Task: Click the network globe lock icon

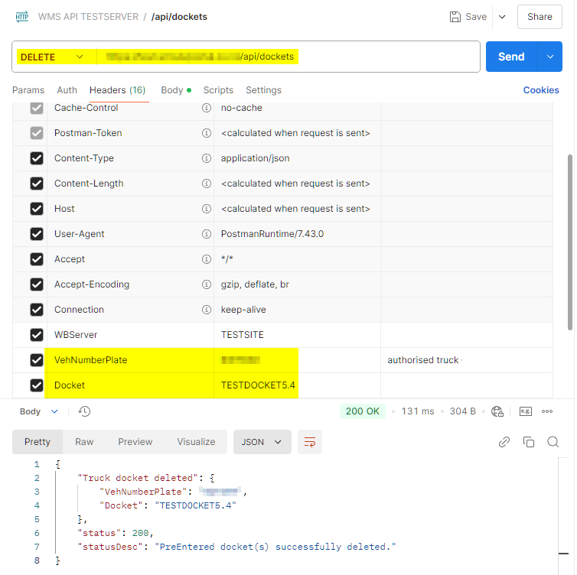Action: (497, 411)
